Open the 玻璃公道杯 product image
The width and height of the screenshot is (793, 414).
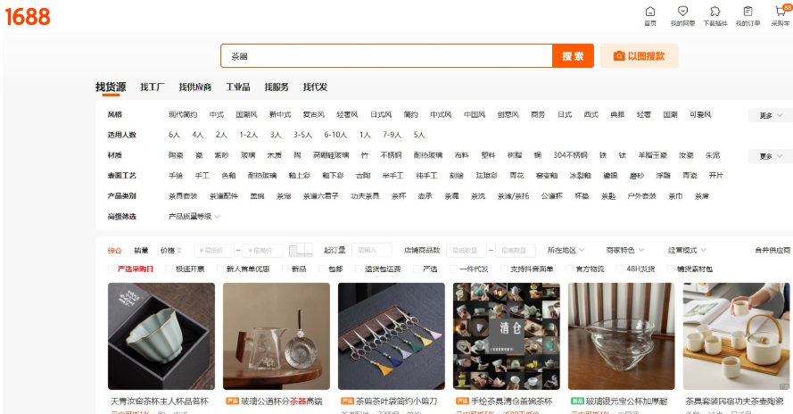click(x=277, y=336)
